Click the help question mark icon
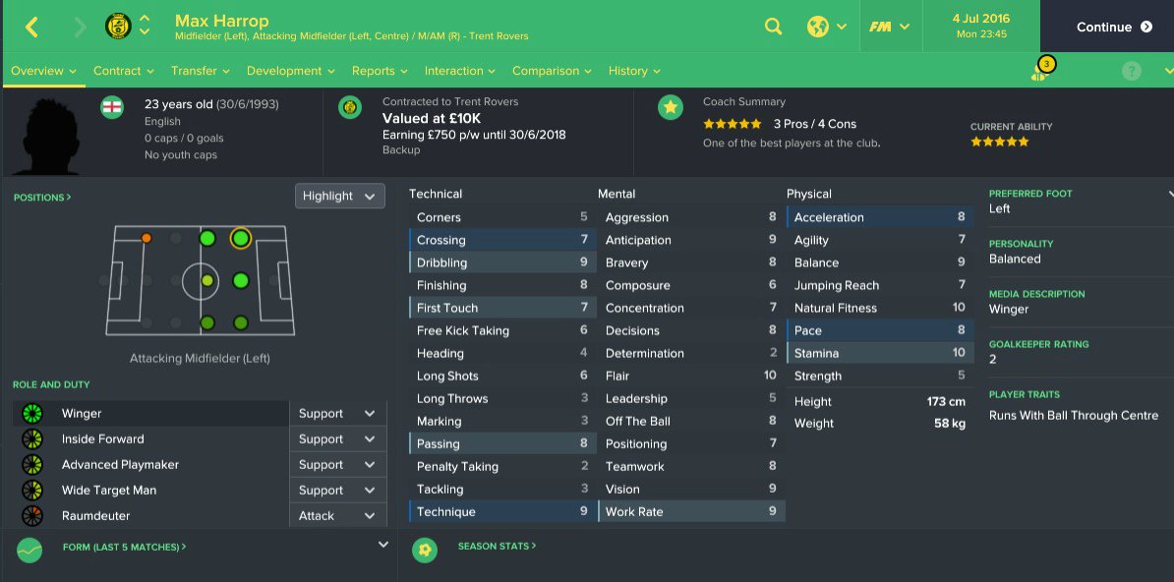This screenshot has height=582, width=1174. point(1132,71)
